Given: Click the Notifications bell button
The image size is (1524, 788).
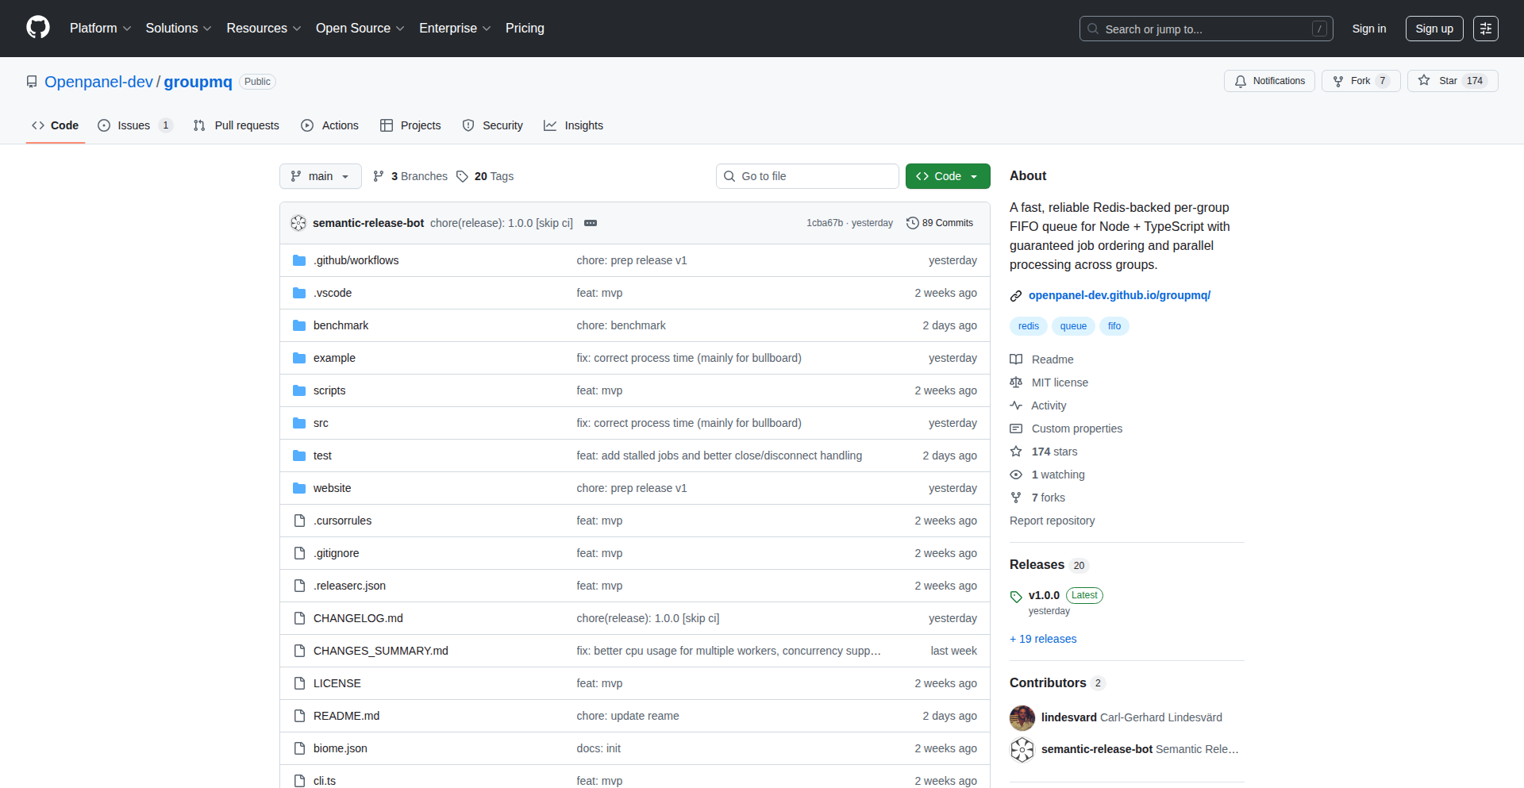Looking at the screenshot, I should click(1269, 81).
